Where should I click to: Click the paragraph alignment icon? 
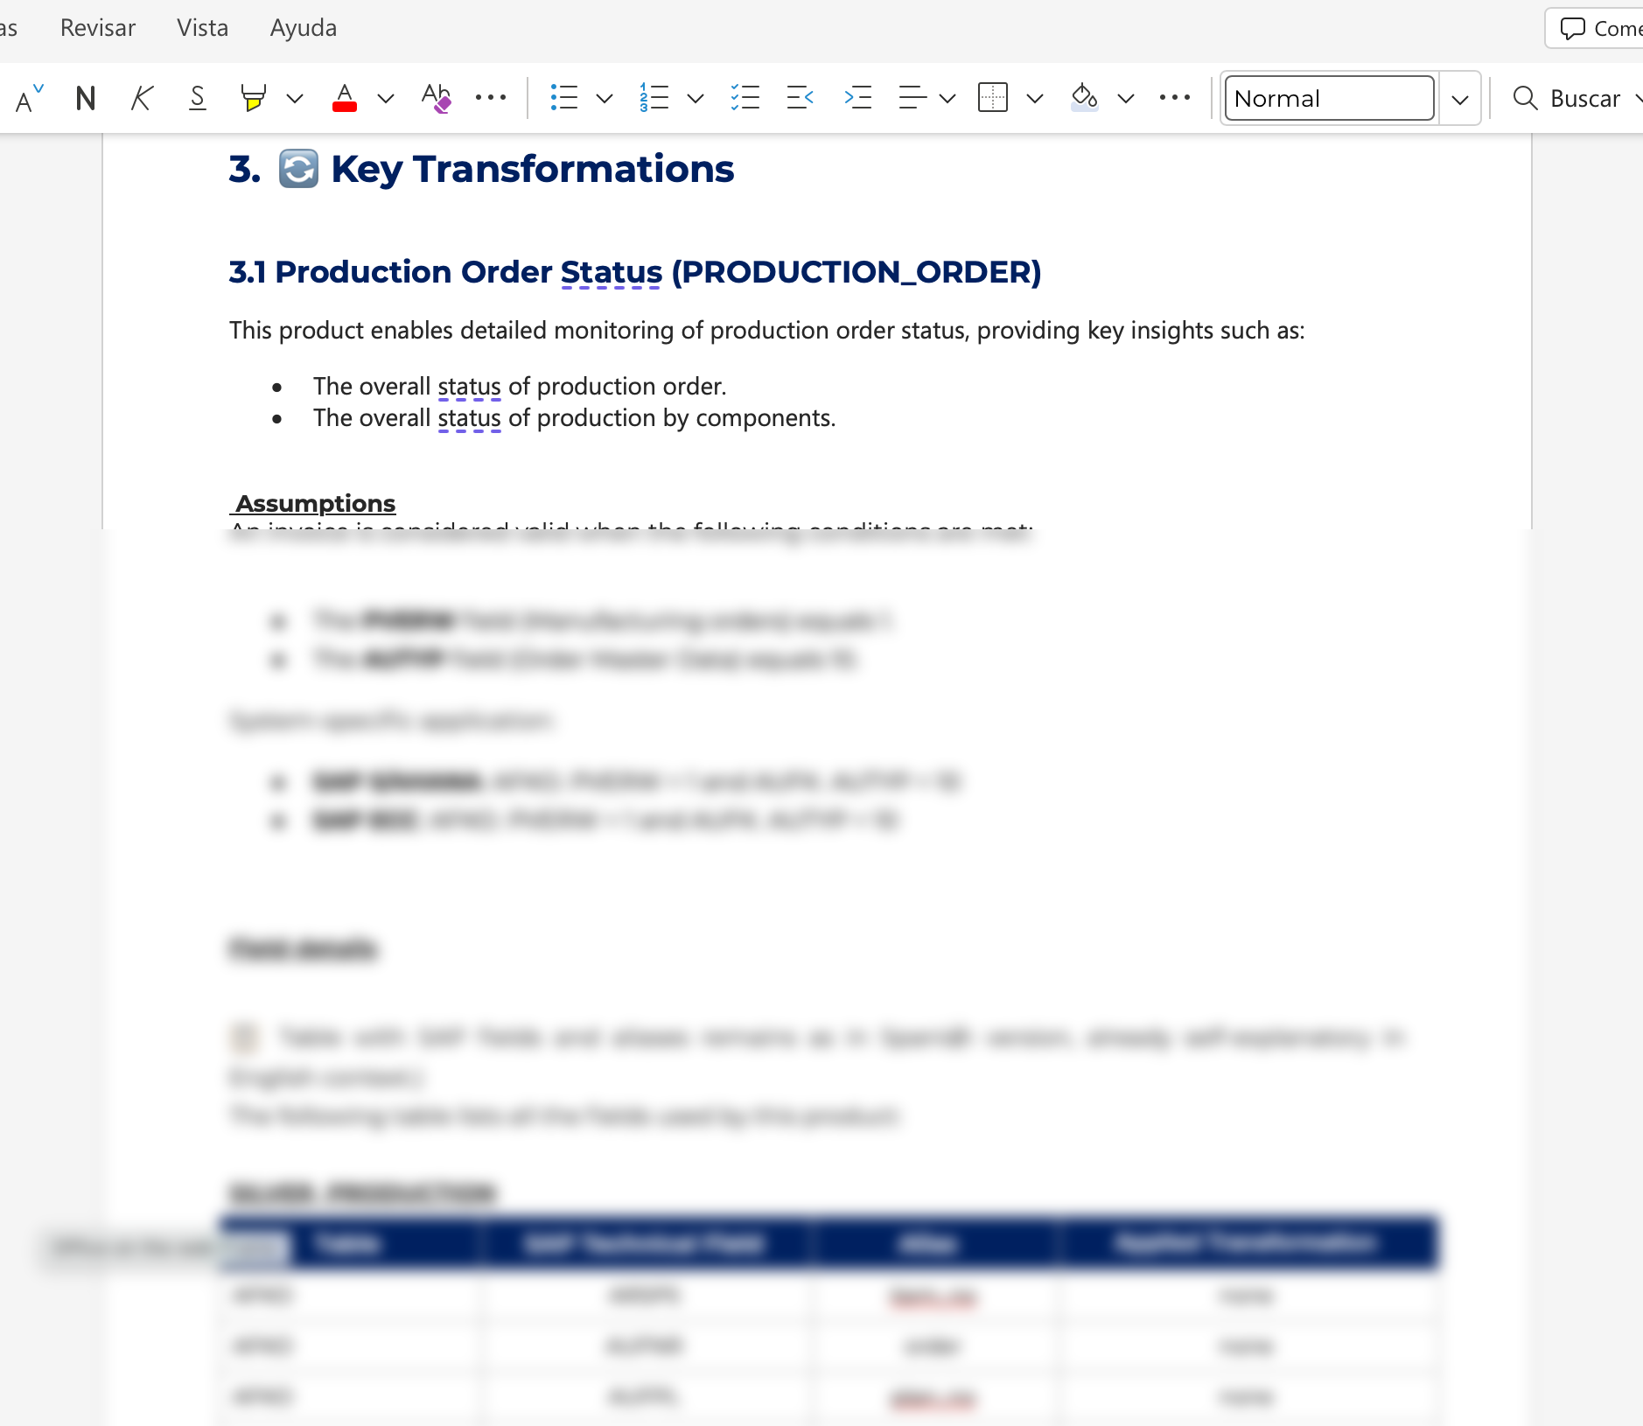point(912,98)
